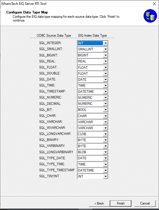Open the SQL_DOUBLE mapping dropdown
The height and width of the screenshot is (210, 159).
click(93, 73)
